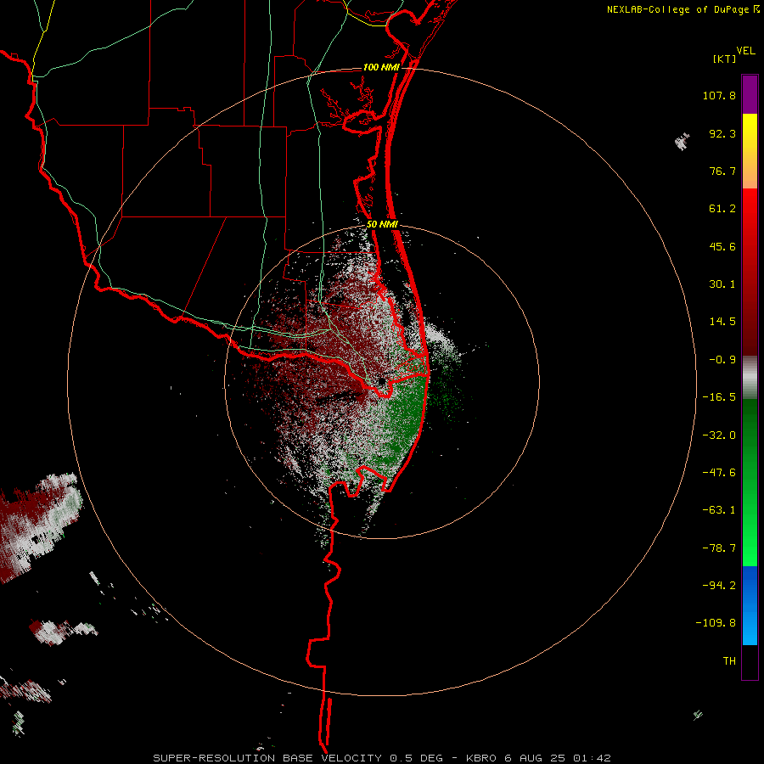Click the VEL legend title
764x764 pixels.
tap(745, 51)
